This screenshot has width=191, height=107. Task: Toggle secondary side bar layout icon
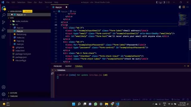[x=164, y=2]
